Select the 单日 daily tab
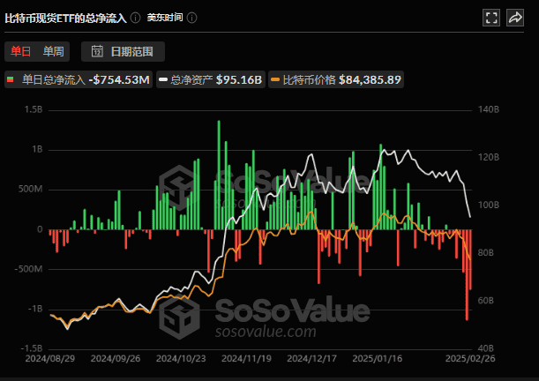Screen dimensions: 539x381 21,52
